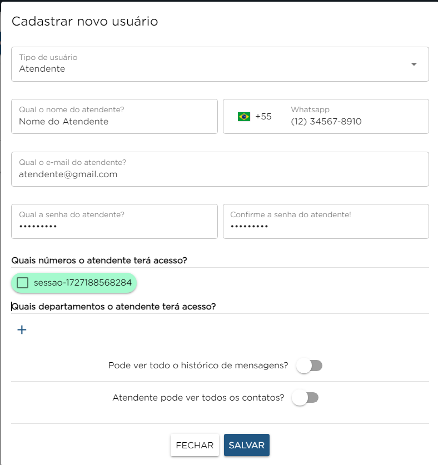Image resolution: width=438 pixels, height=465 pixels.
Task: Click the Brazil flag icon
Action: [x=243, y=117]
